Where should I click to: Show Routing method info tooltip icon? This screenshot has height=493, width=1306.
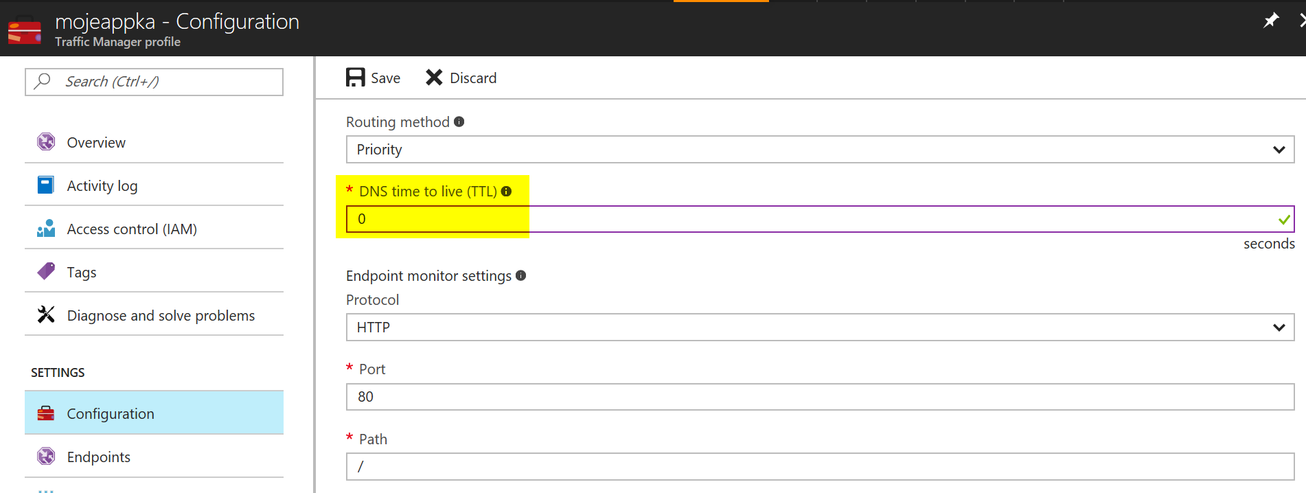(x=459, y=122)
